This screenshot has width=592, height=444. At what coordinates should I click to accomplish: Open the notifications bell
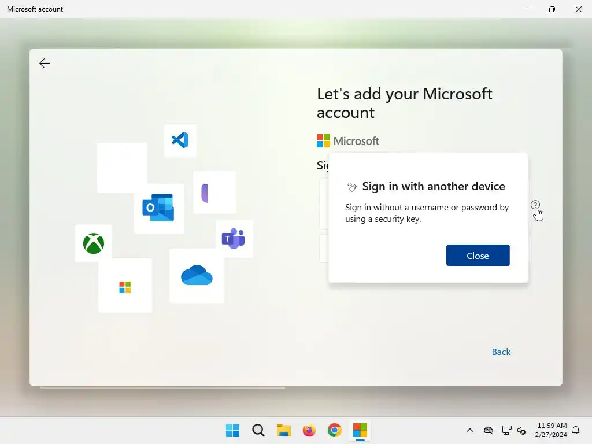pyautogui.click(x=576, y=430)
